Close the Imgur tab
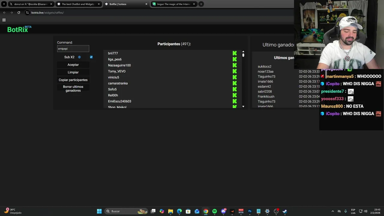Screen dimensions: 384x216 click(x=194, y=4)
